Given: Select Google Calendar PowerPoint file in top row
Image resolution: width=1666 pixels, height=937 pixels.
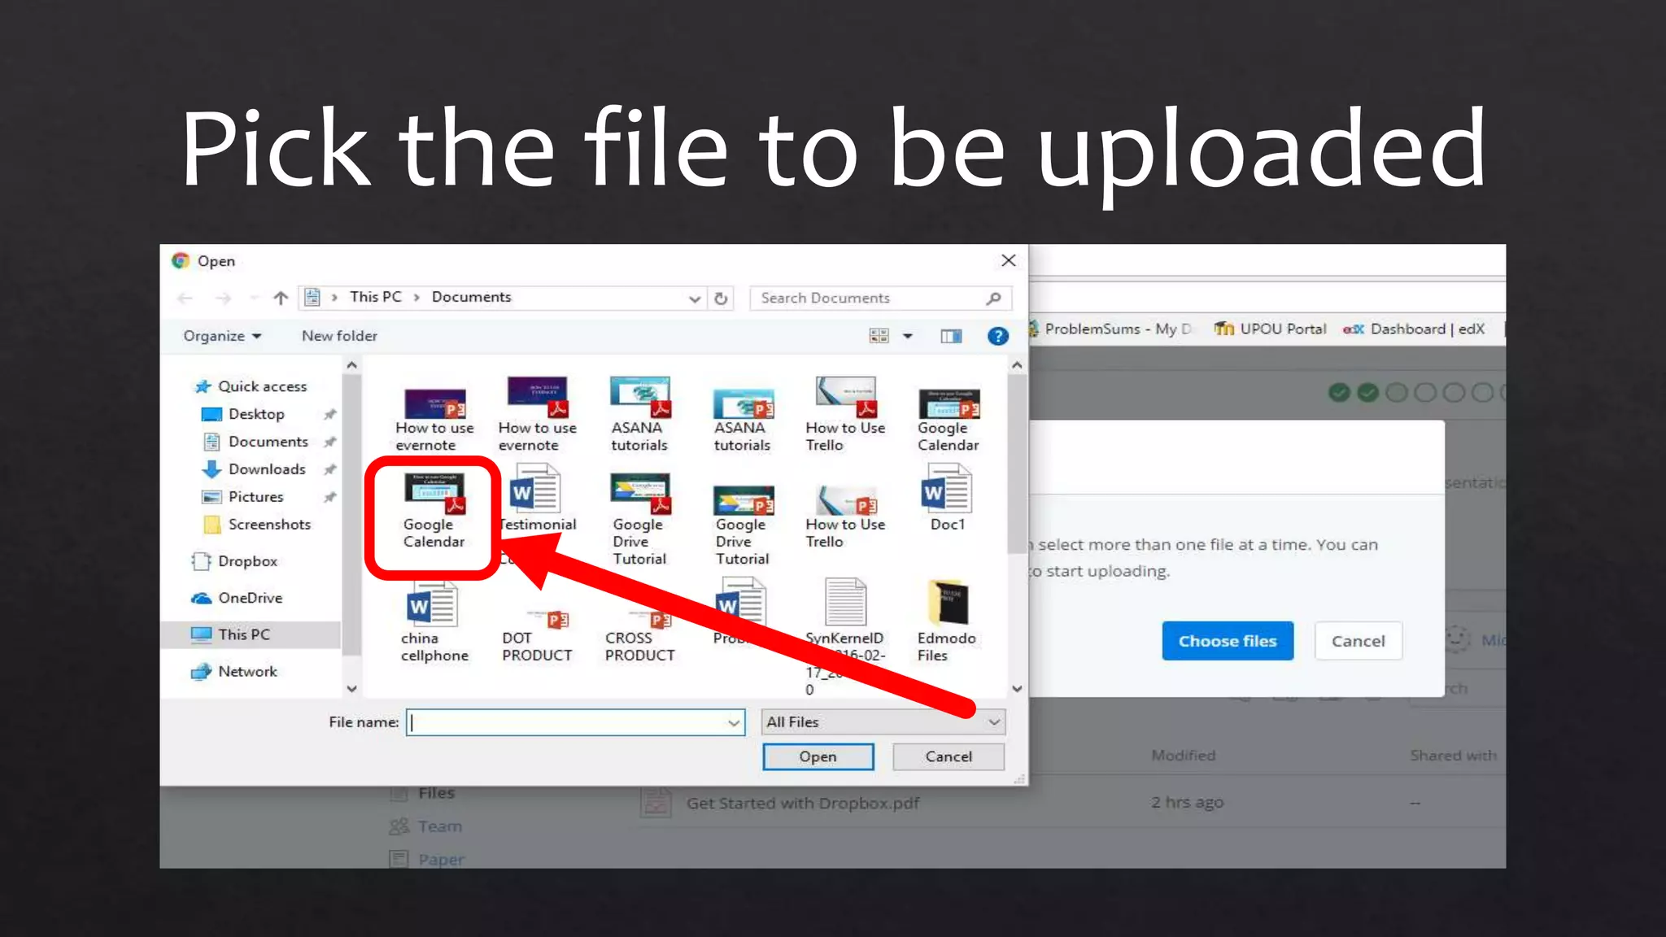Looking at the screenshot, I should click(x=949, y=420).
